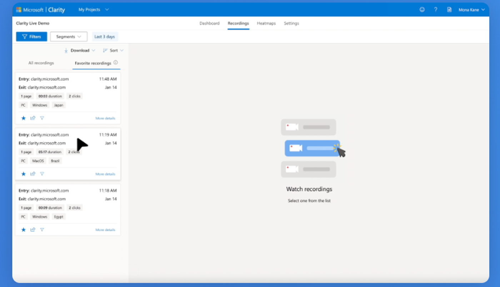
Task: Open the document icon in the header
Action: [449, 10]
